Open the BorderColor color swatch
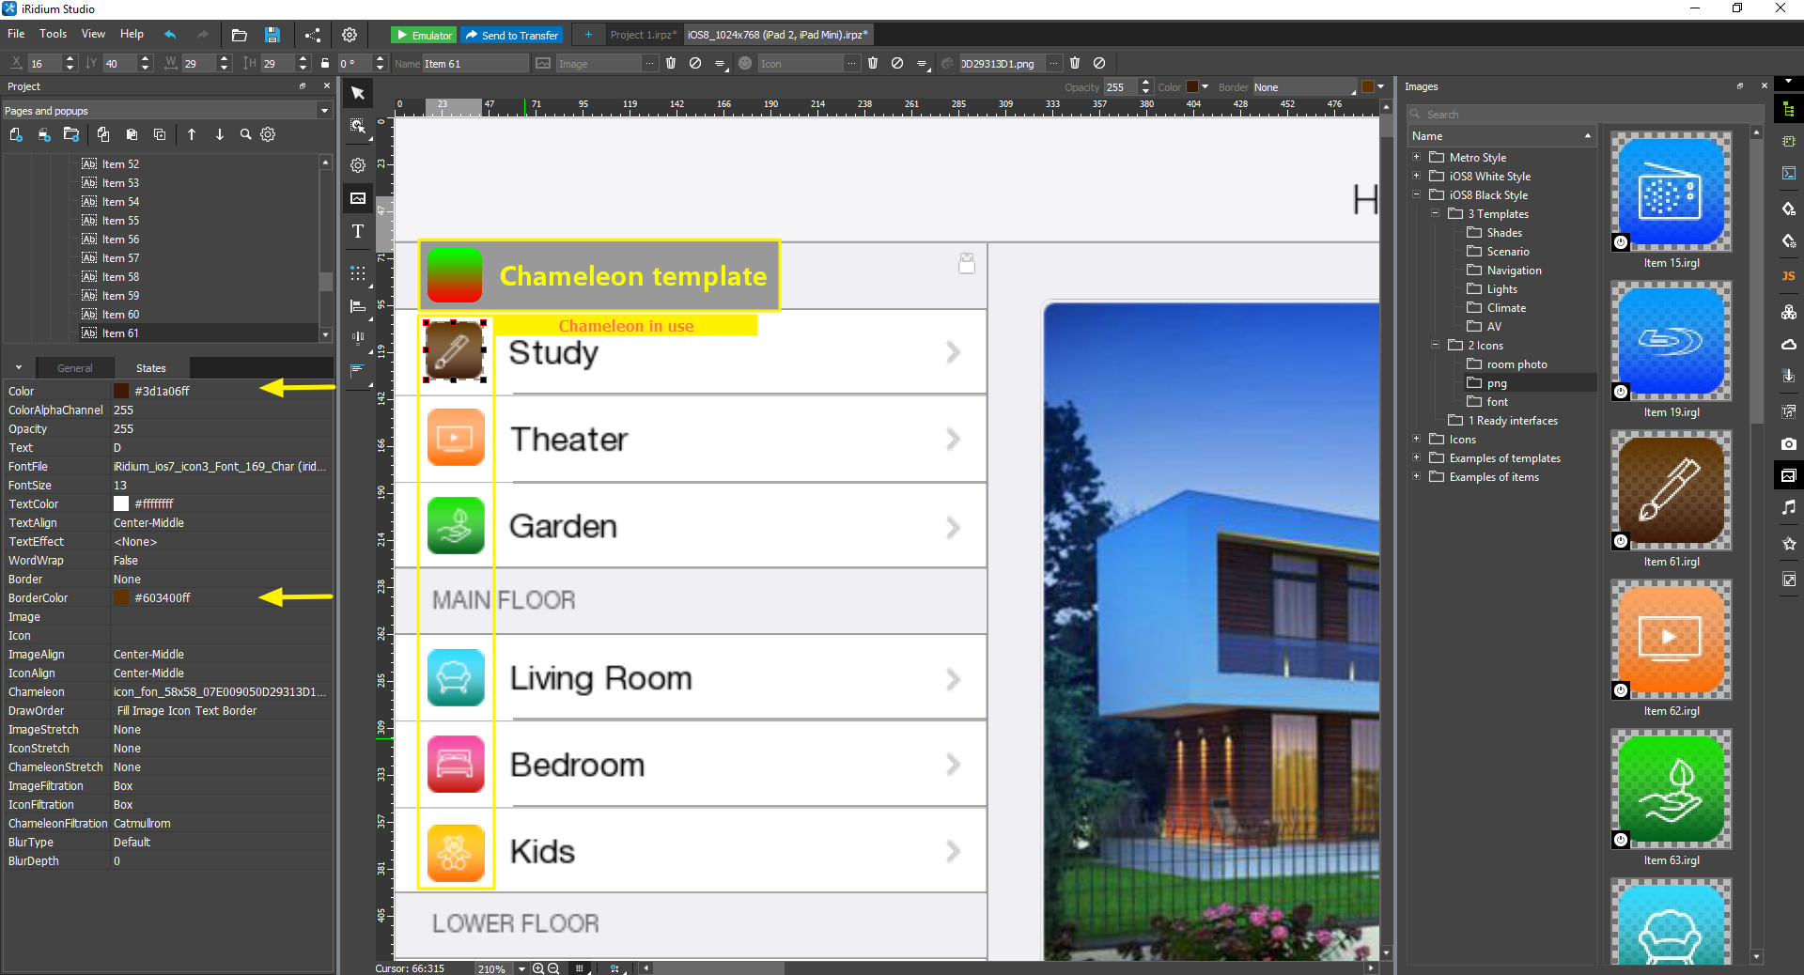 pos(123,597)
